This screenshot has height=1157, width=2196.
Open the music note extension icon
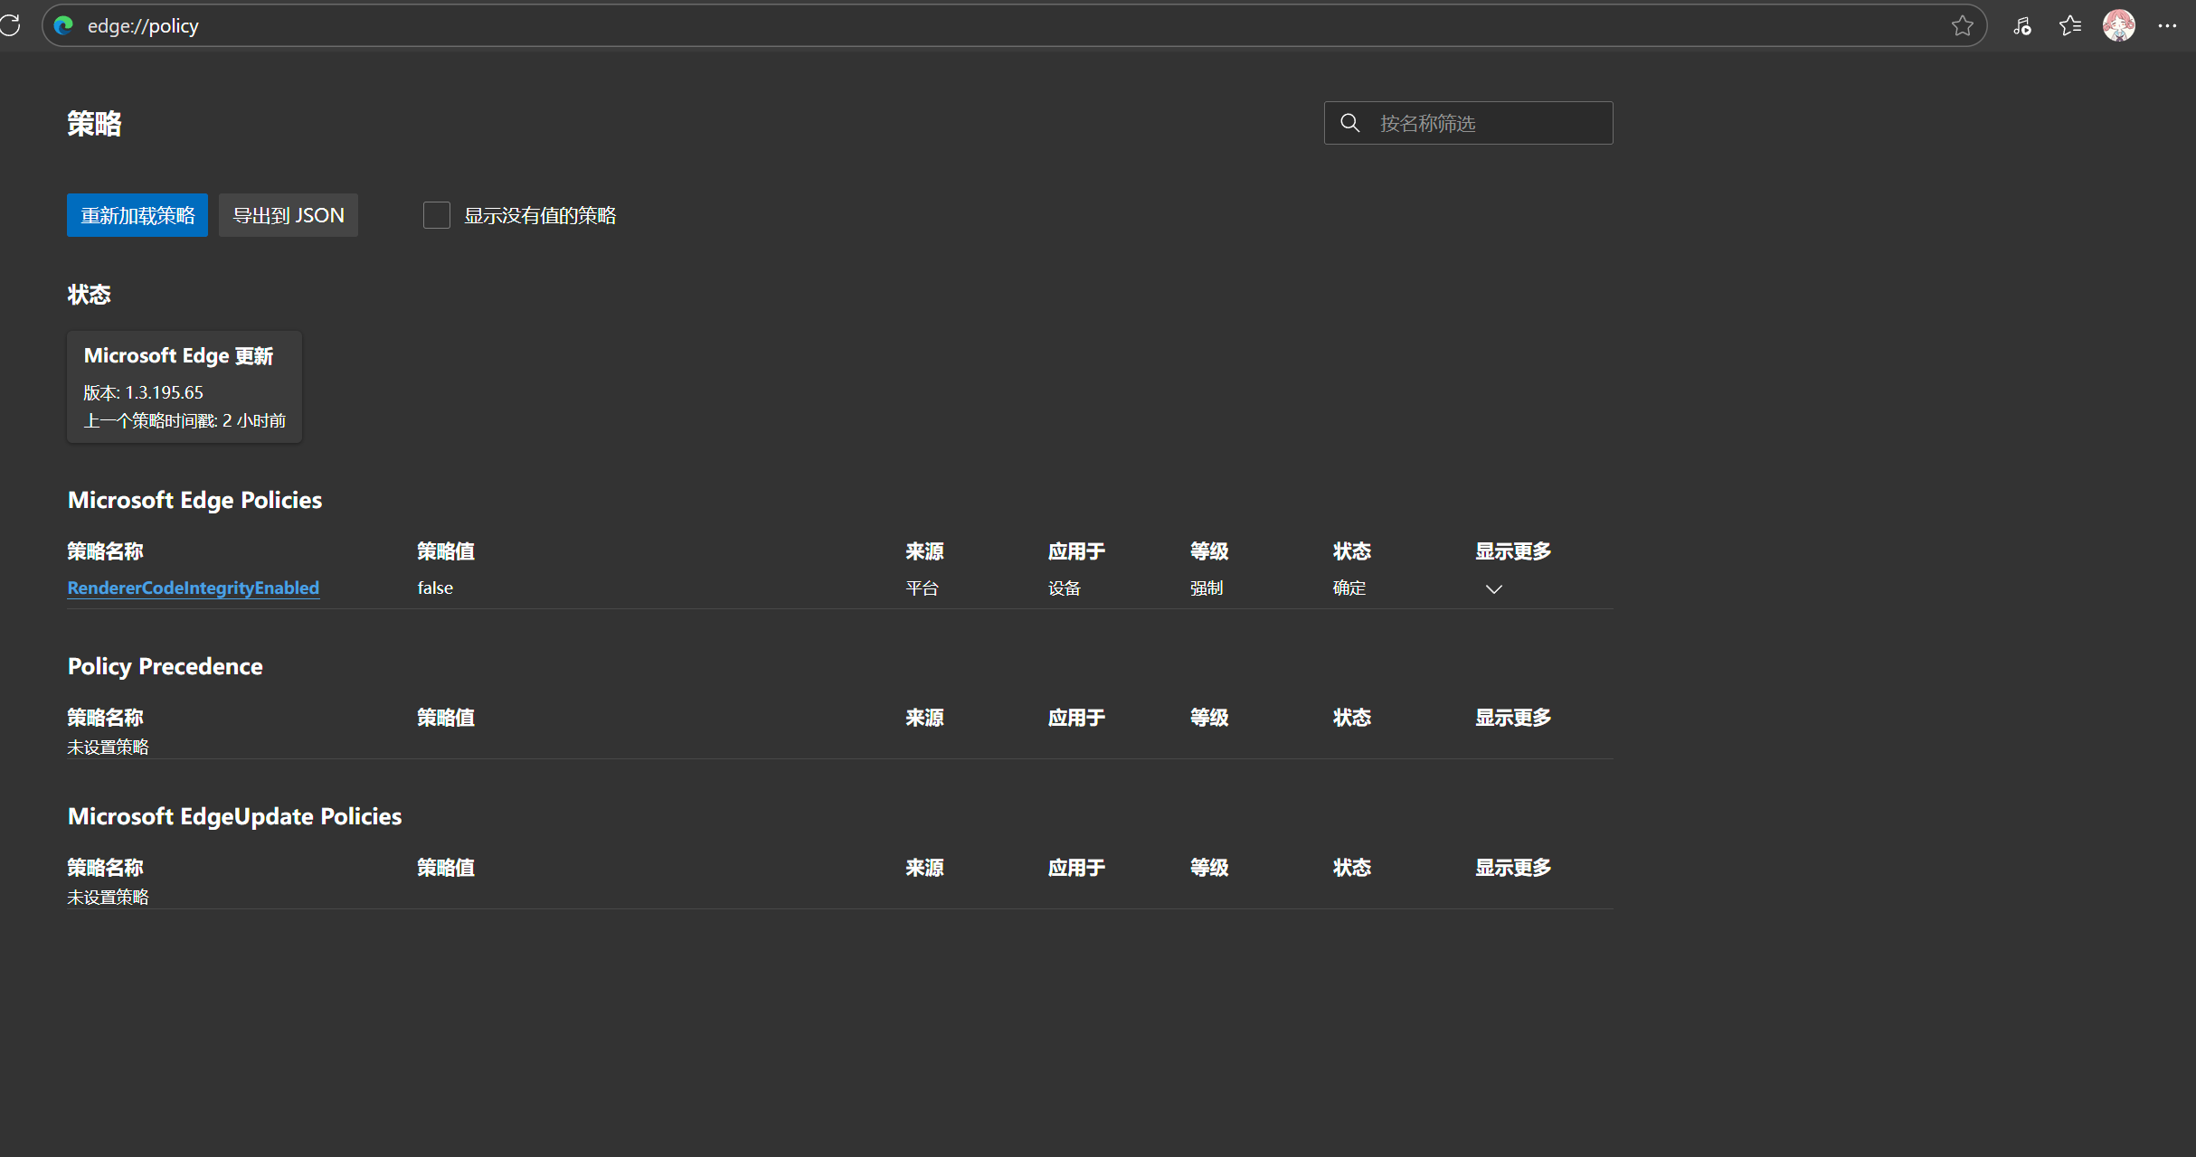(2022, 25)
